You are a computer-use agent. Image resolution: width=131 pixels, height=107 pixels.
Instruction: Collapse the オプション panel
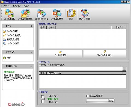31,52
